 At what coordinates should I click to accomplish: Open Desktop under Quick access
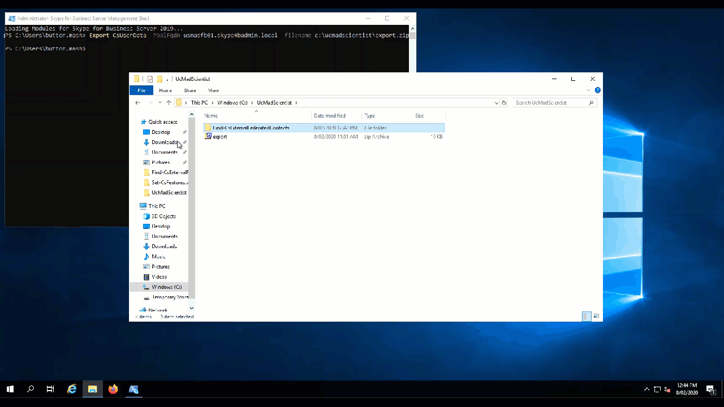pos(161,132)
